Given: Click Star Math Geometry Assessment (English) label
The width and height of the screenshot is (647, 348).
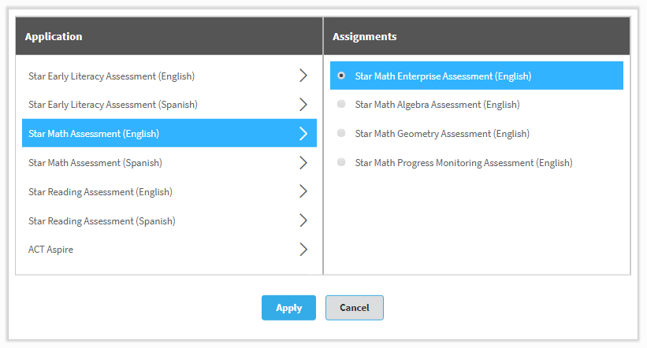Looking at the screenshot, I should (442, 134).
